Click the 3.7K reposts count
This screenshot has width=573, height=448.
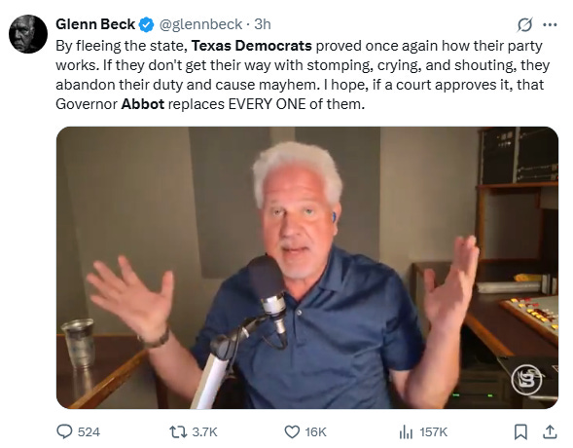click(204, 432)
